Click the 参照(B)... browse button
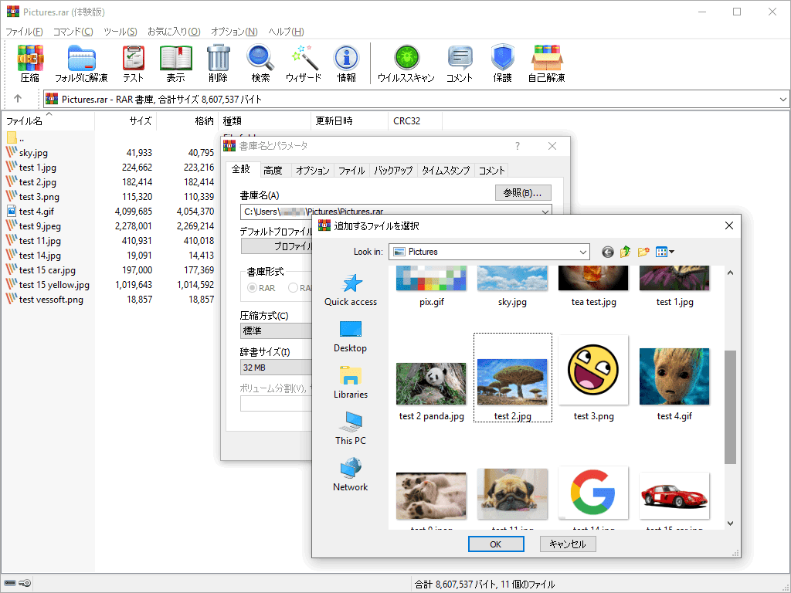Viewport: 791px width, 593px height. (523, 192)
